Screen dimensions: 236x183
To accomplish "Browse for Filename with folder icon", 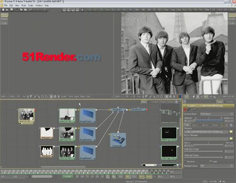I will [x=231, y=131].
